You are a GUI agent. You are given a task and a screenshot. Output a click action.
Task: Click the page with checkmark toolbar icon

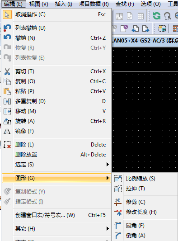(130, 16)
